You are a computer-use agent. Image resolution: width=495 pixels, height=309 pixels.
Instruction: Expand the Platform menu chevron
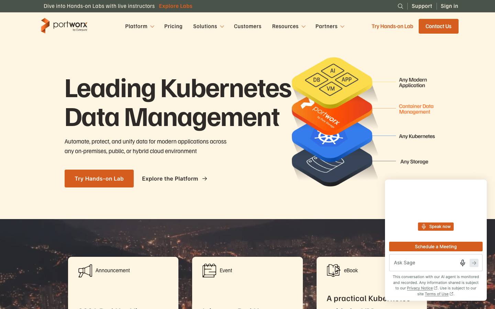pyautogui.click(x=152, y=26)
